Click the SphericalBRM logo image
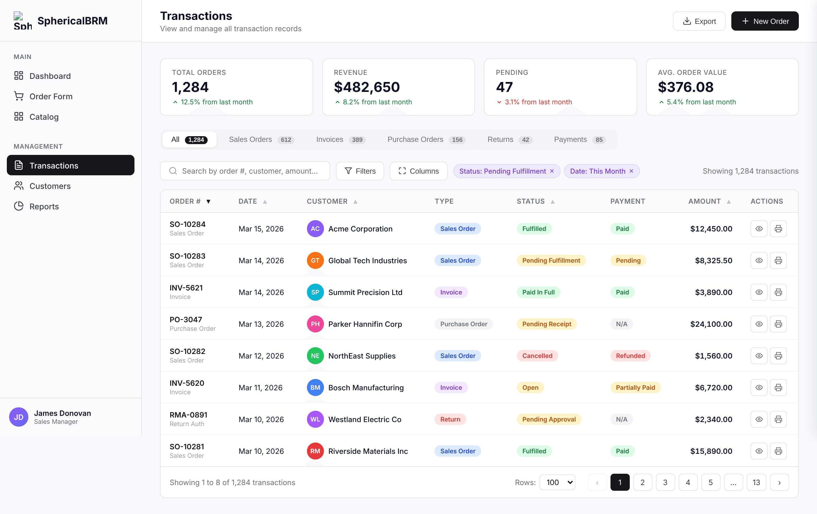Screen dimensions: 817x514 23,21
